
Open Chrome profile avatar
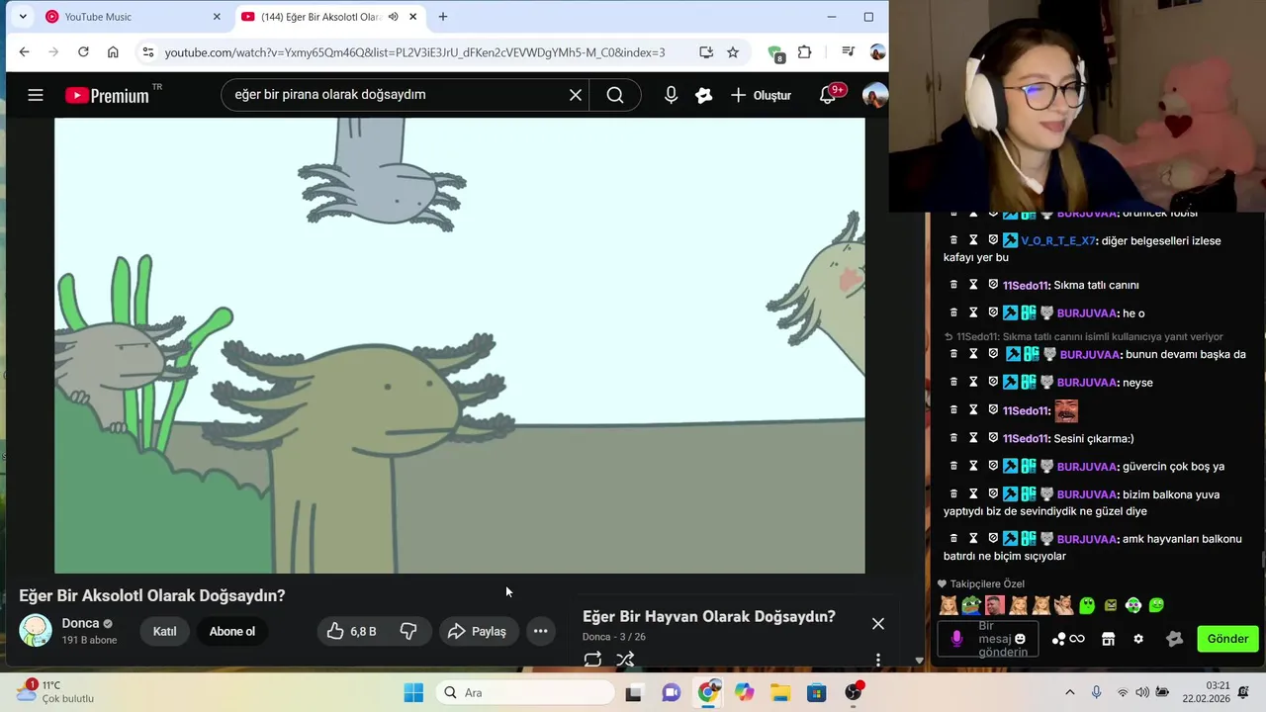pyautogui.click(x=877, y=52)
